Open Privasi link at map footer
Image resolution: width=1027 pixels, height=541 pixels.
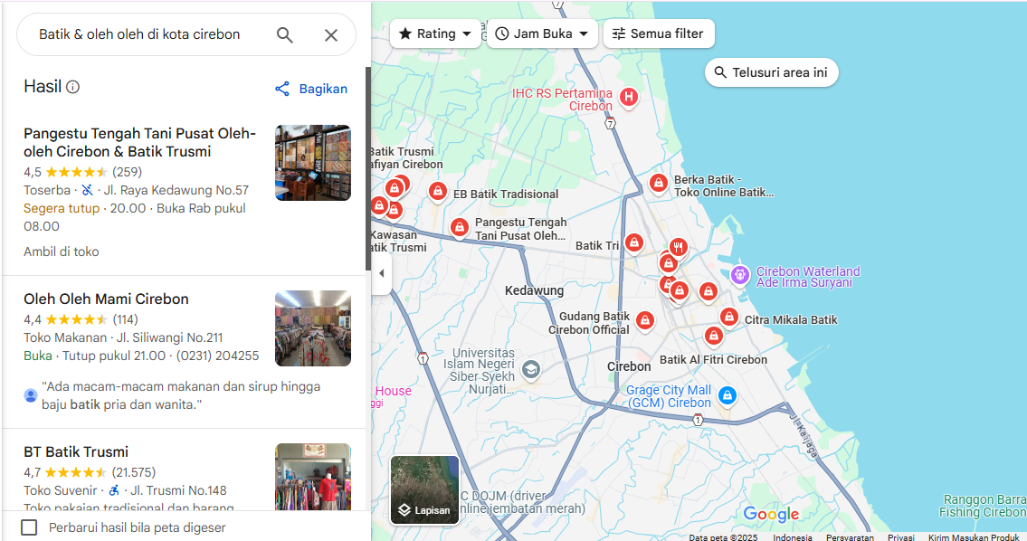[x=901, y=537]
